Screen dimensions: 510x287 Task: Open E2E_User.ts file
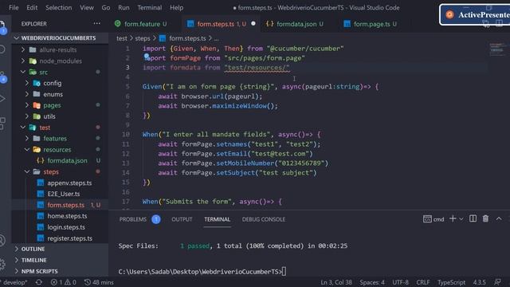(x=61, y=194)
